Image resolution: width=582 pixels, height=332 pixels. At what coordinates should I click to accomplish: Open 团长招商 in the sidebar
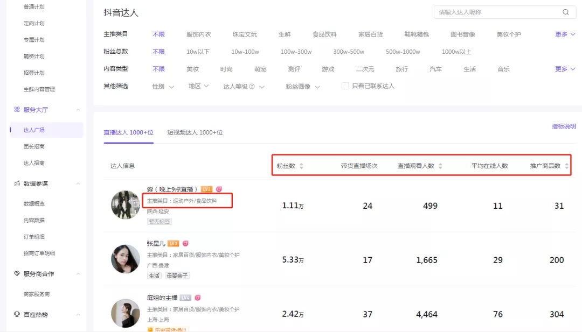[x=34, y=146]
